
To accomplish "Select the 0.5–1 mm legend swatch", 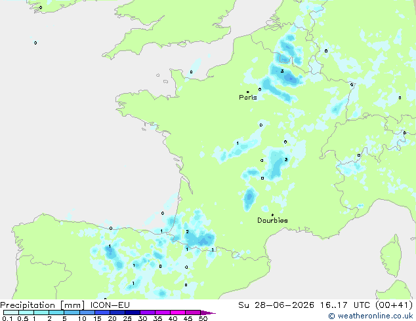I will 26,312.
